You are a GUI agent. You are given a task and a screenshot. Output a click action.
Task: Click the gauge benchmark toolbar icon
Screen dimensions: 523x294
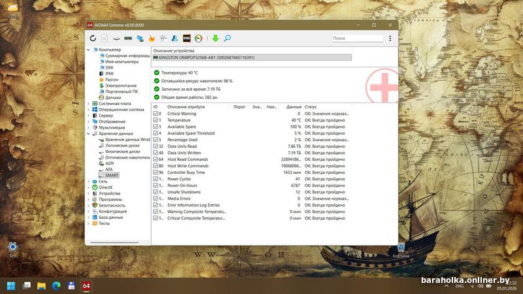click(198, 39)
